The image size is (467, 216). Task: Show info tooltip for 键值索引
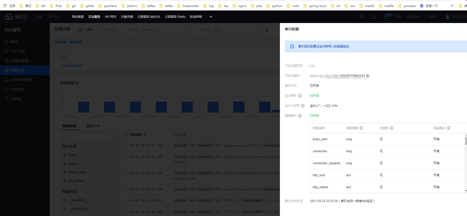pyautogui.click(x=300, y=116)
